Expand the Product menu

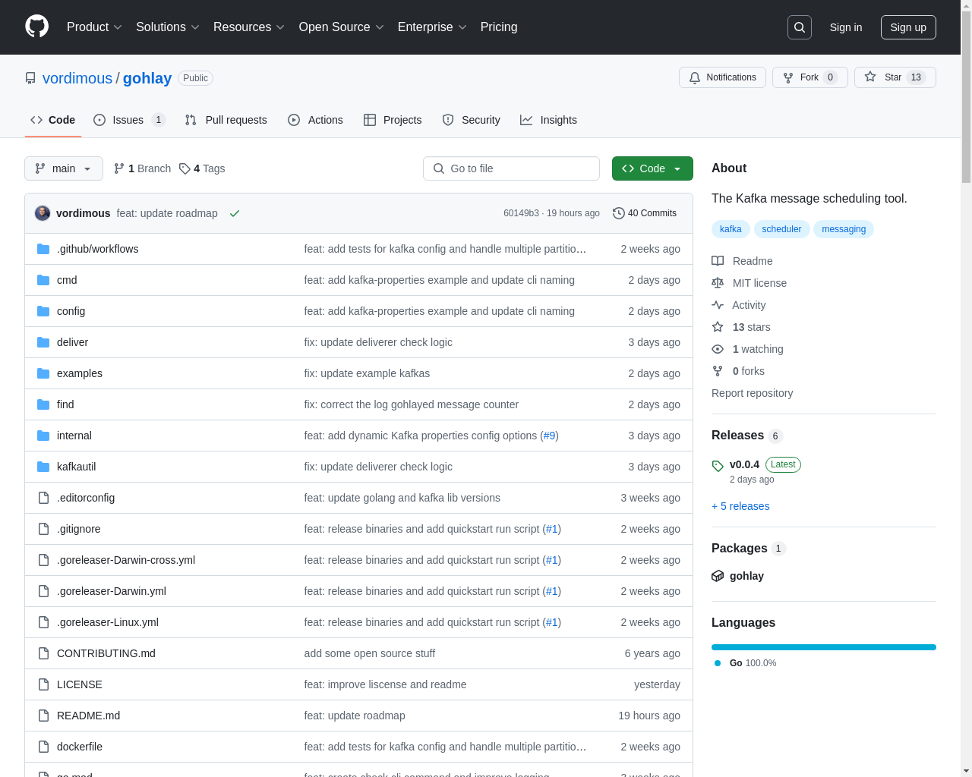(x=94, y=27)
